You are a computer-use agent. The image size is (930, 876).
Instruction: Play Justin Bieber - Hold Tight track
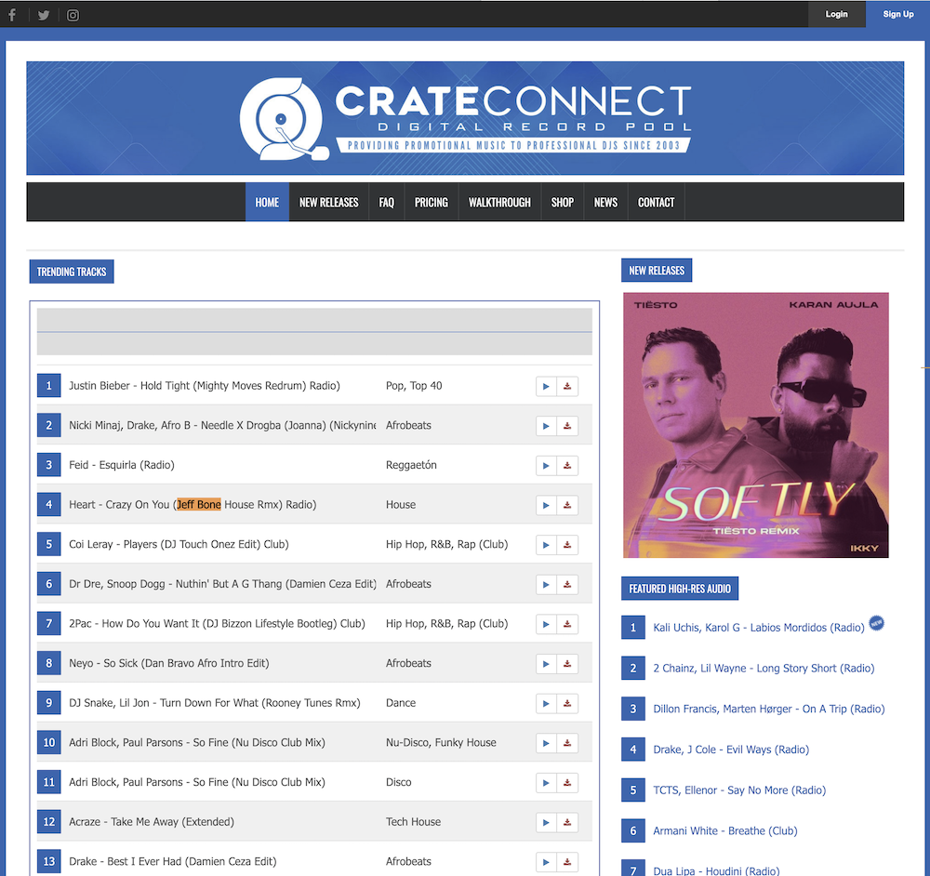(546, 386)
